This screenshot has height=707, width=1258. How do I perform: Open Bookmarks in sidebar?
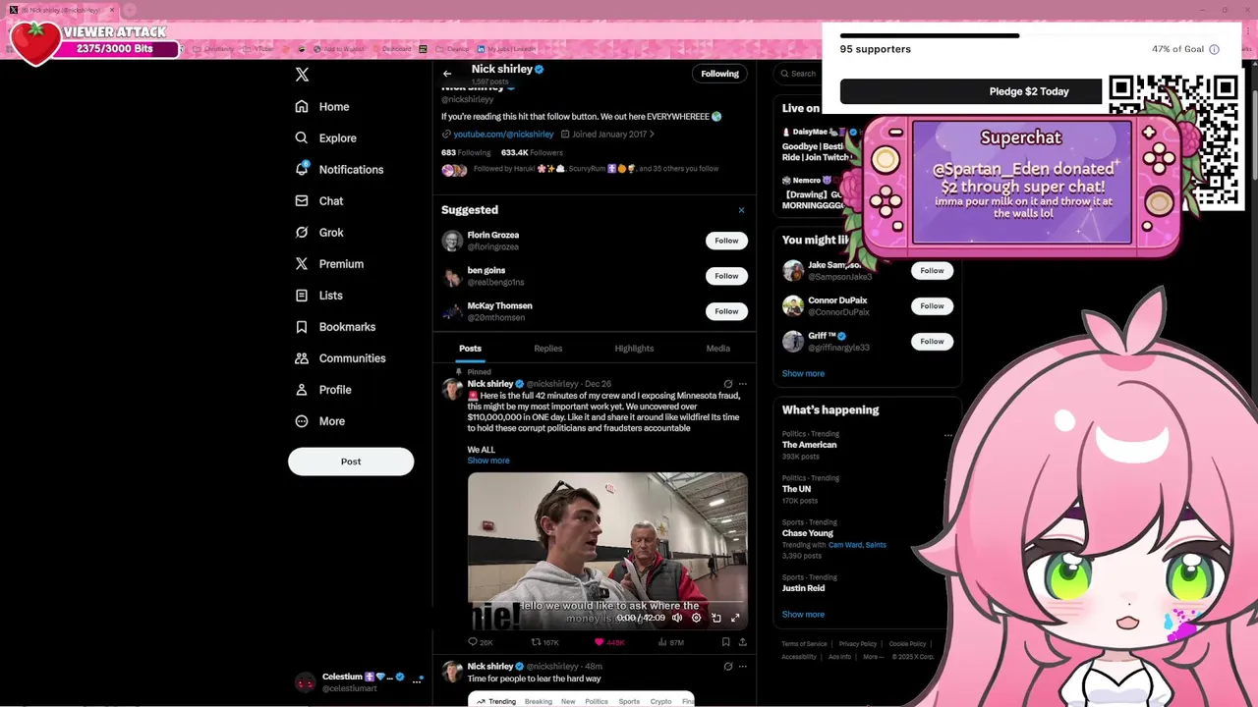click(x=335, y=326)
